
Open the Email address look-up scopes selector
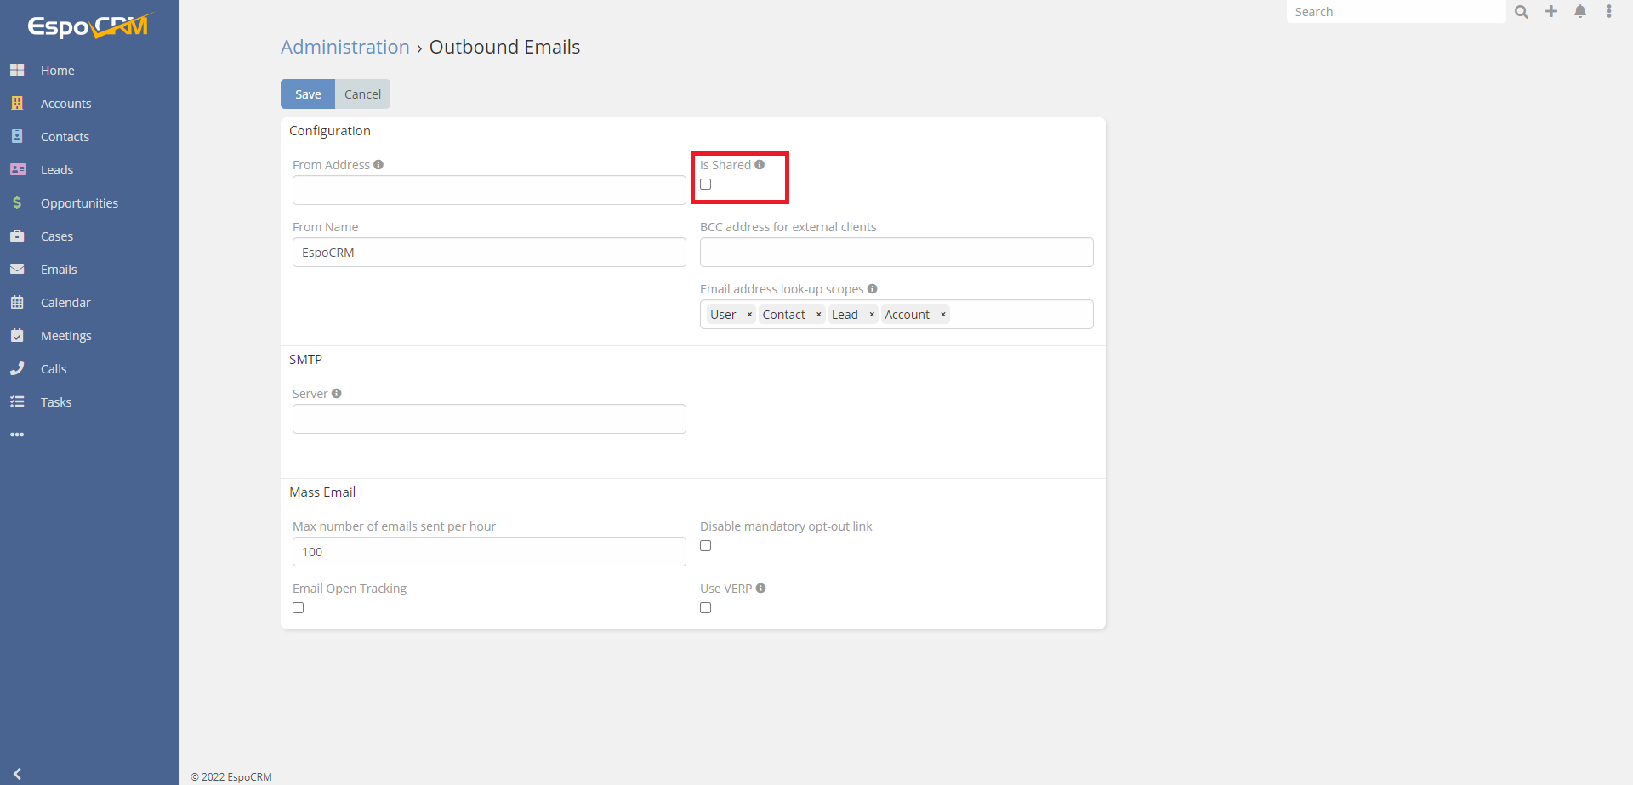click(x=1021, y=314)
